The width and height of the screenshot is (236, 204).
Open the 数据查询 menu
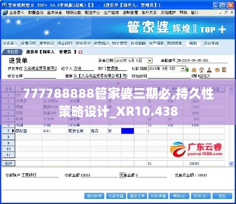pyautogui.click(x=36, y=13)
